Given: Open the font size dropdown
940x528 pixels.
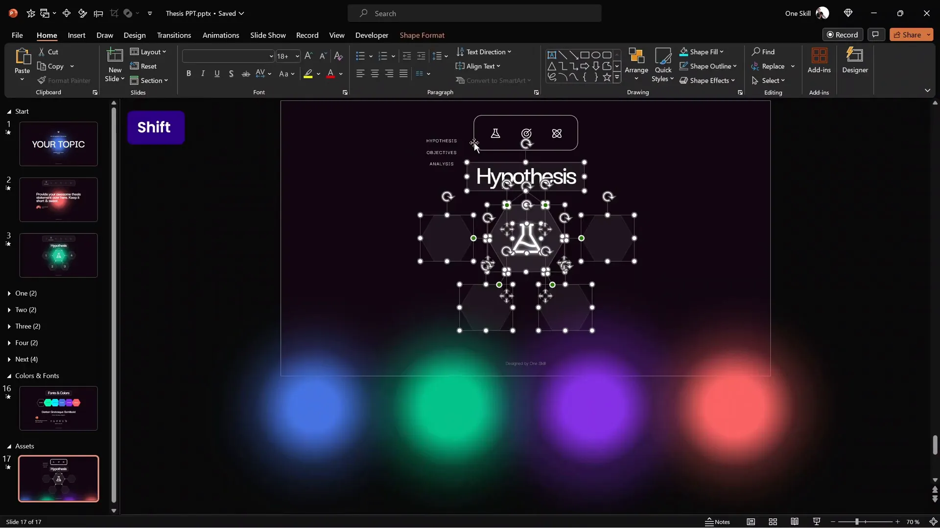Looking at the screenshot, I should (x=297, y=56).
